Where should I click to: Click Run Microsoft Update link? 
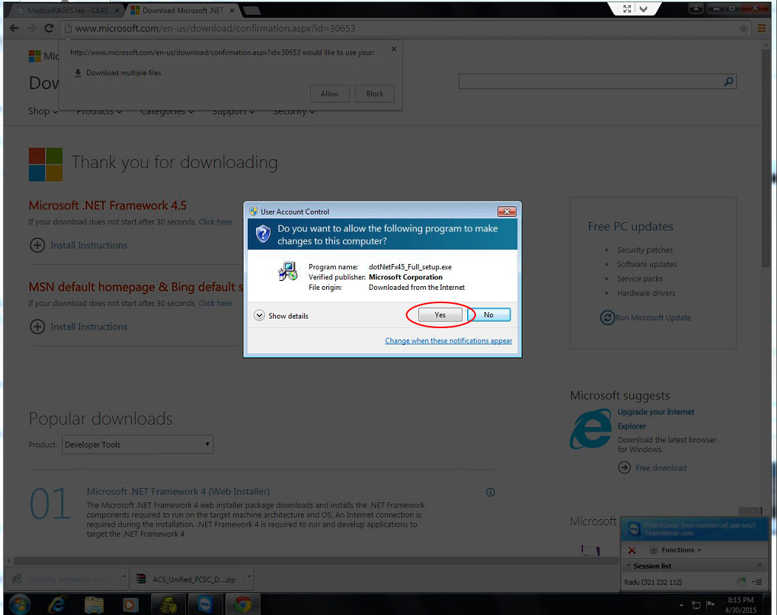tap(652, 317)
